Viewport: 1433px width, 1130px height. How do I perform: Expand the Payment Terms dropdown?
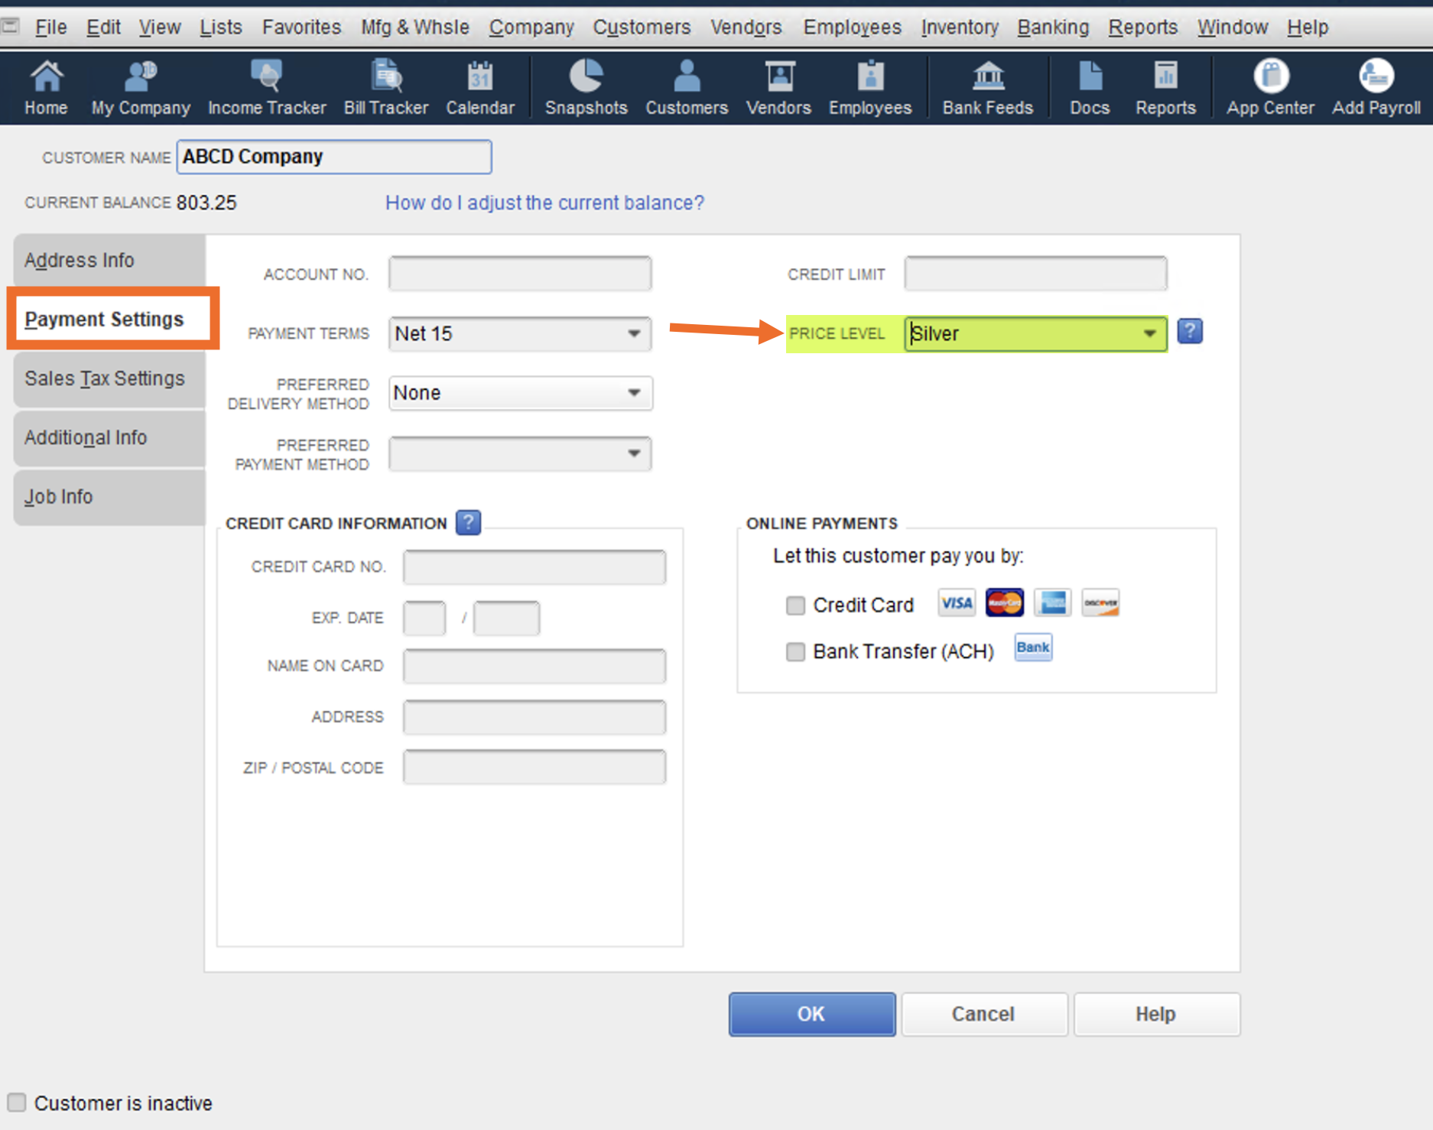click(x=634, y=334)
